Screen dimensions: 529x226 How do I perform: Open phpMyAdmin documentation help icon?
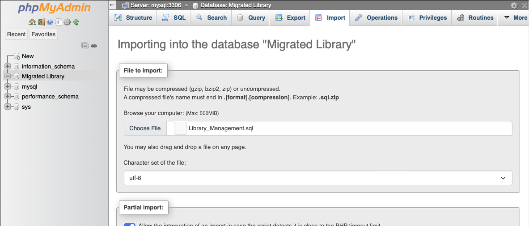click(x=50, y=22)
